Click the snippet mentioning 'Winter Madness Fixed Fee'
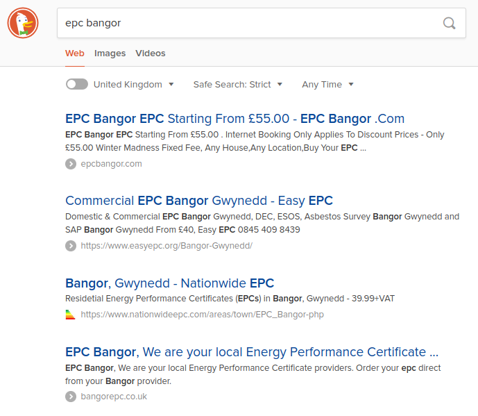This screenshot has width=478, height=416. (x=255, y=141)
